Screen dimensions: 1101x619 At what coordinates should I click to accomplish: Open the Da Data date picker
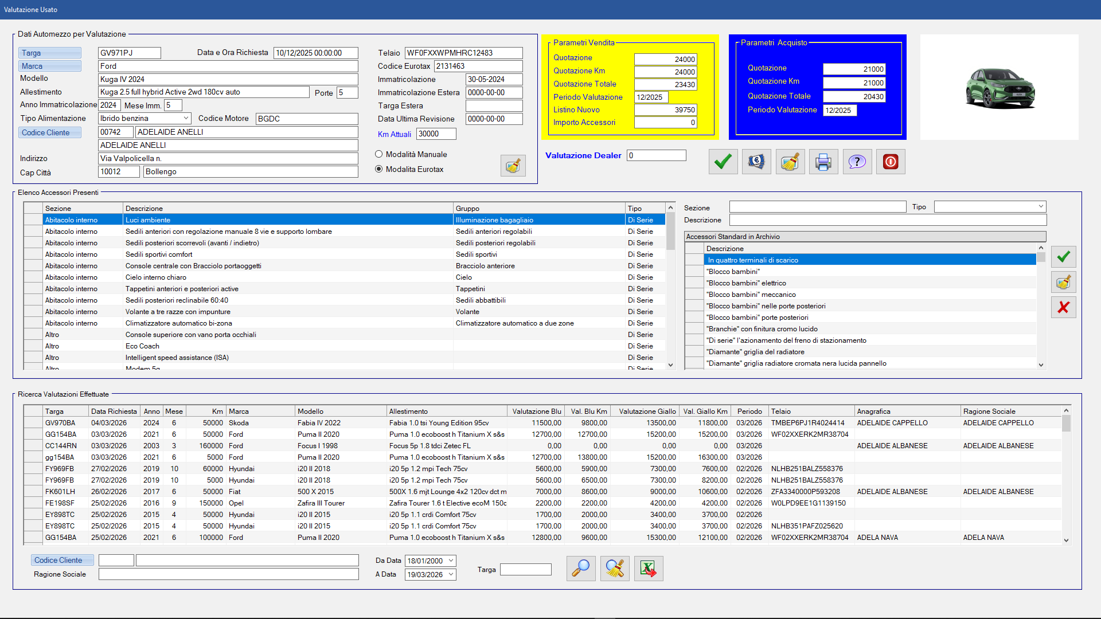(x=451, y=561)
